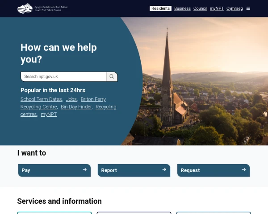
Task: Visit the Jobs popular link
Action: (71, 99)
